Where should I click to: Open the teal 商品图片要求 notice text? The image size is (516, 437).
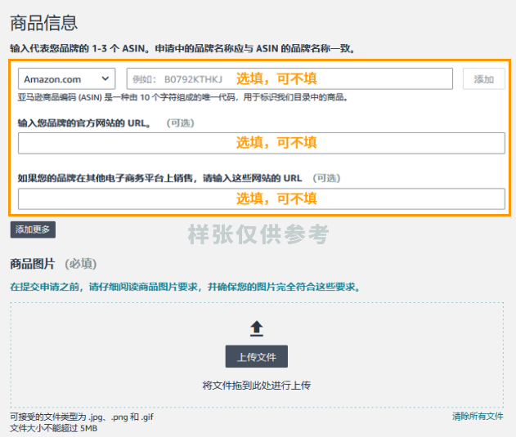click(x=185, y=288)
